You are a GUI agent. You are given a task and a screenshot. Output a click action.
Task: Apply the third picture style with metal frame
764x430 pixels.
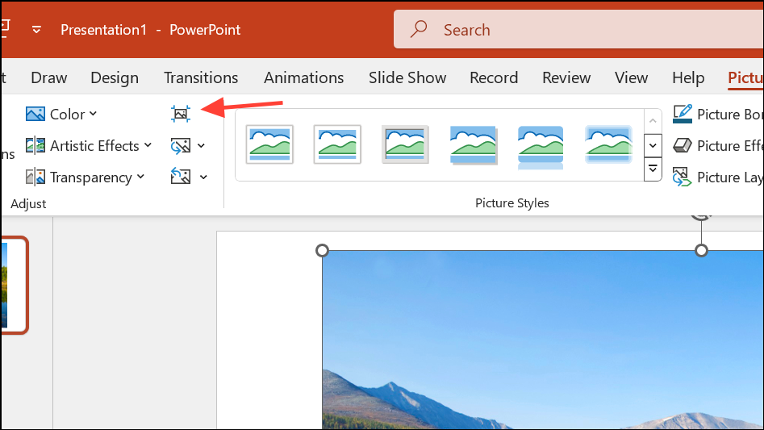(x=405, y=145)
